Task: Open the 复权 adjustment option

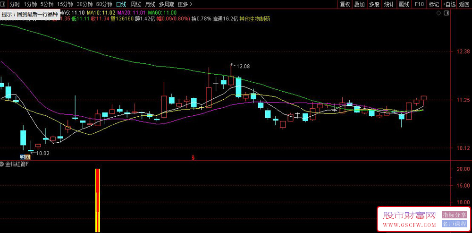Action: (x=345, y=4)
